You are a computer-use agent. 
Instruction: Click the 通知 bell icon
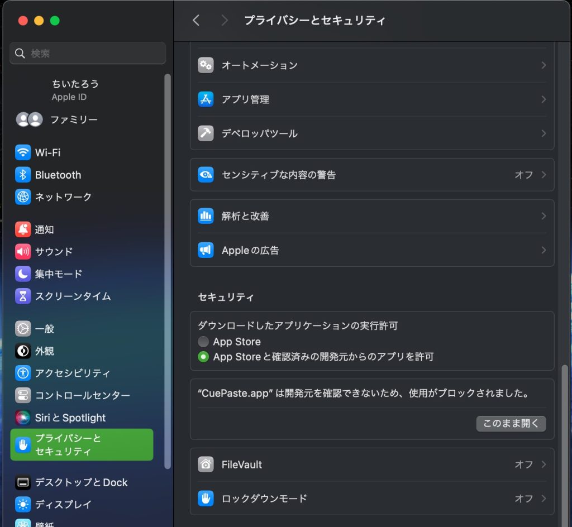[23, 229]
